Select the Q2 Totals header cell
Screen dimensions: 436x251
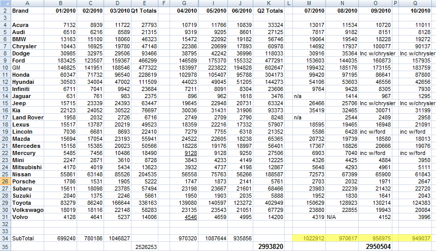pos(269,11)
